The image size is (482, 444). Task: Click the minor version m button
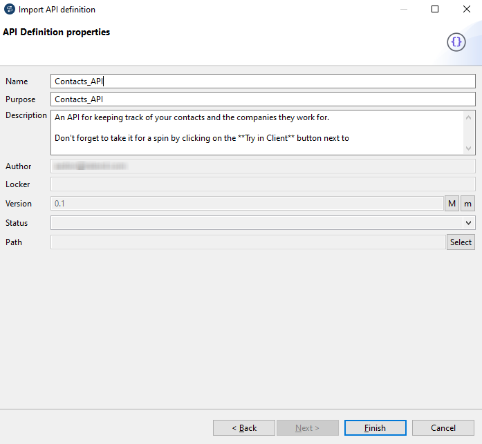pos(467,204)
